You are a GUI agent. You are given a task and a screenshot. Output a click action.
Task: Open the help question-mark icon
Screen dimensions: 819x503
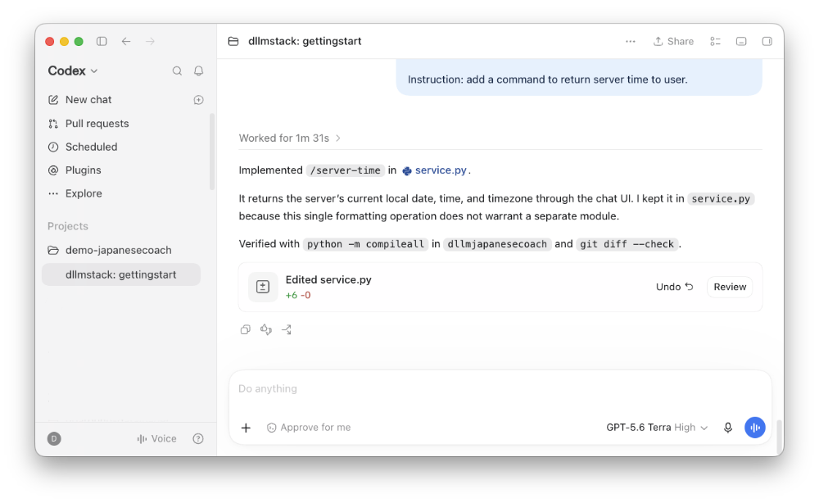[198, 439]
